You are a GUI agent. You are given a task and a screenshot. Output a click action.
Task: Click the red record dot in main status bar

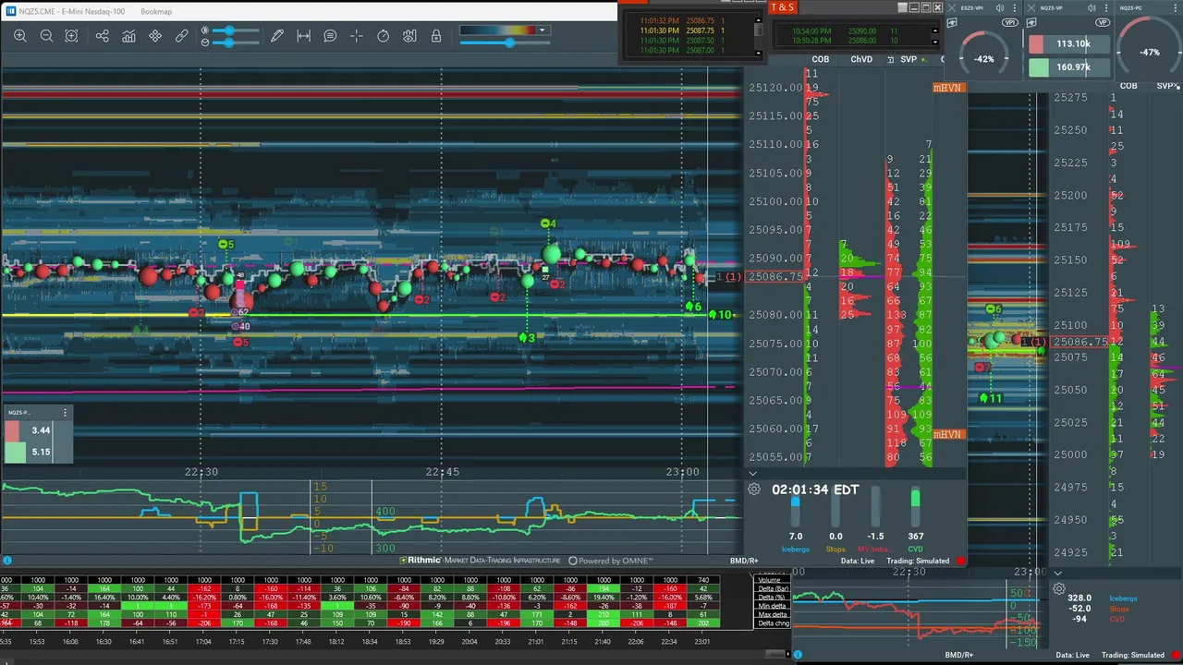click(961, 561)
